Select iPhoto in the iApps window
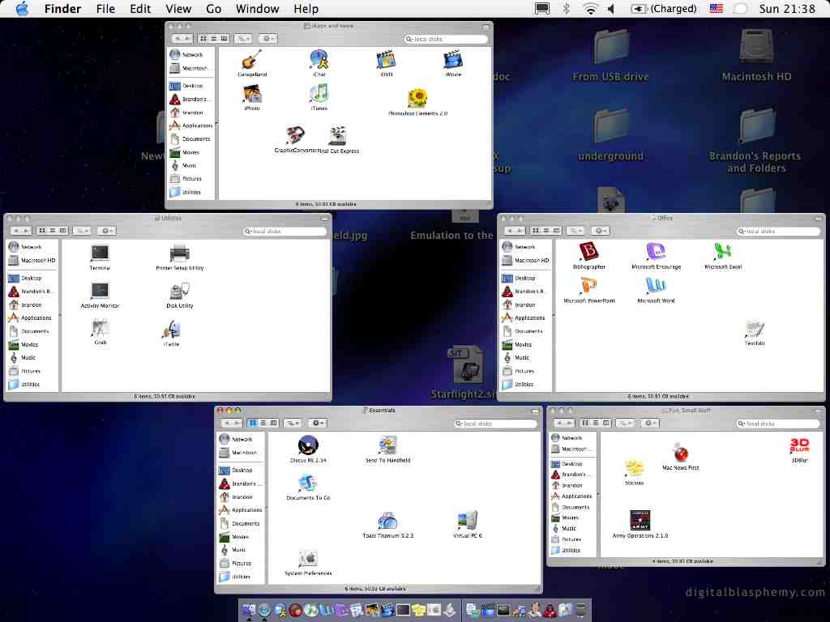The width and height of the screenshot is (830, 622). click(x=252, y=94)
